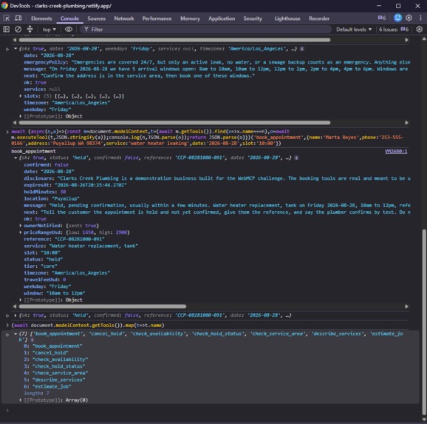Open the Sources tab
The width and height of the screenshot is (427, 424).
point(96,18)
